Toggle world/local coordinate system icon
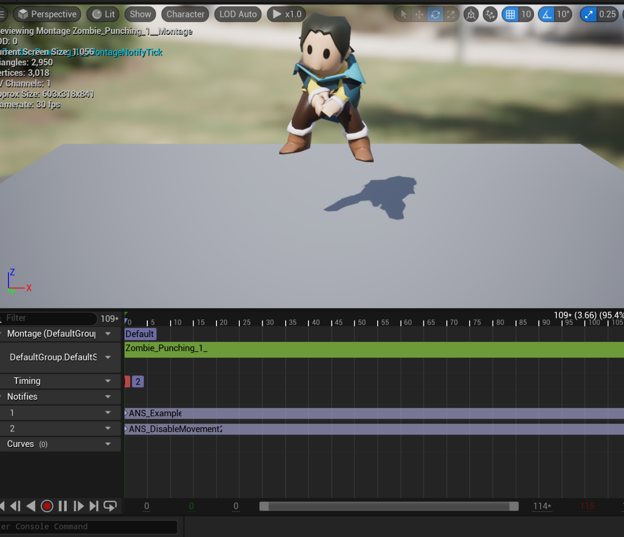The width and height of the screenshot is (624, 537). point(471,14)
